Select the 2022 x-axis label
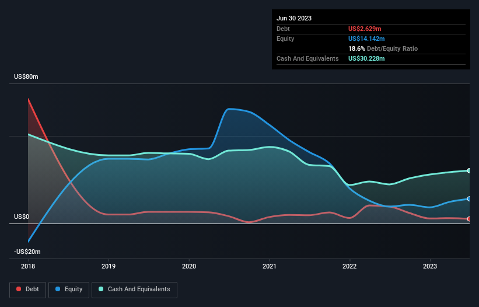 (349, 266)
